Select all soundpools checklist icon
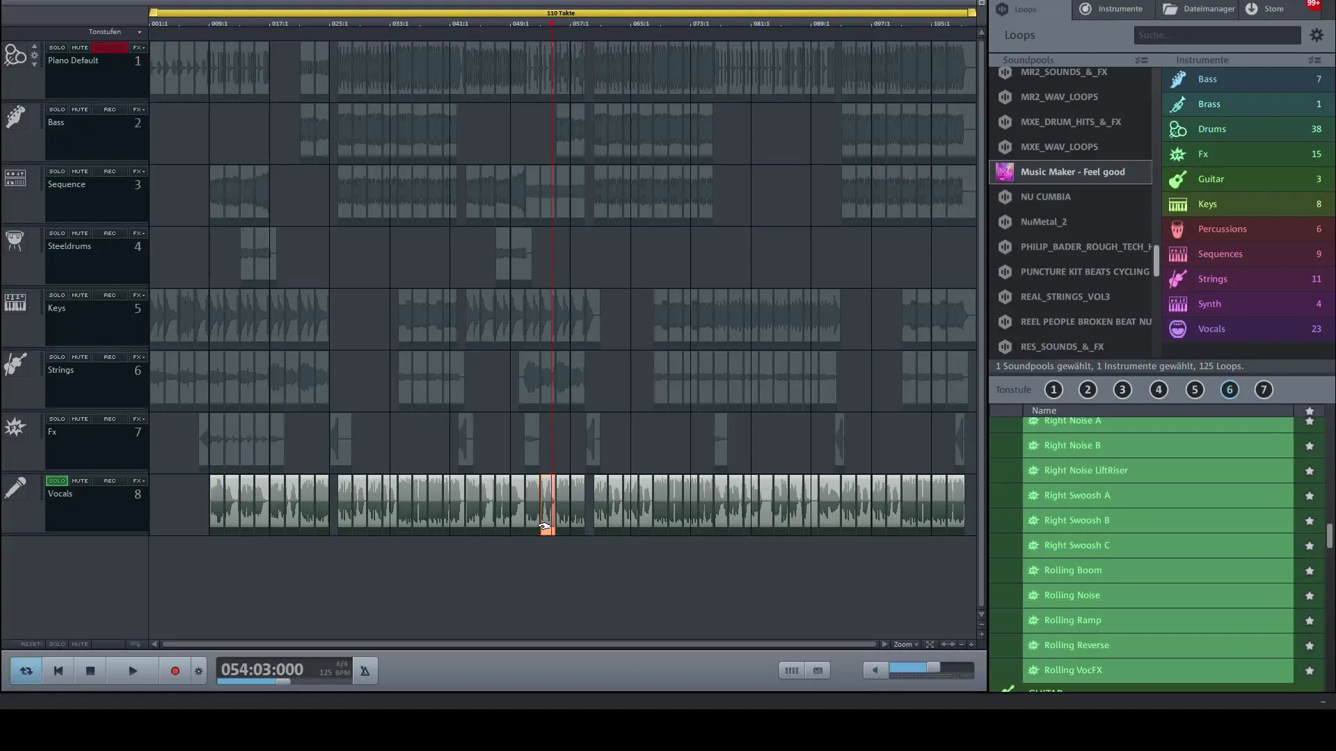Image resolution: width=1336 pixels, height=751 pixels. point(1141,60)
